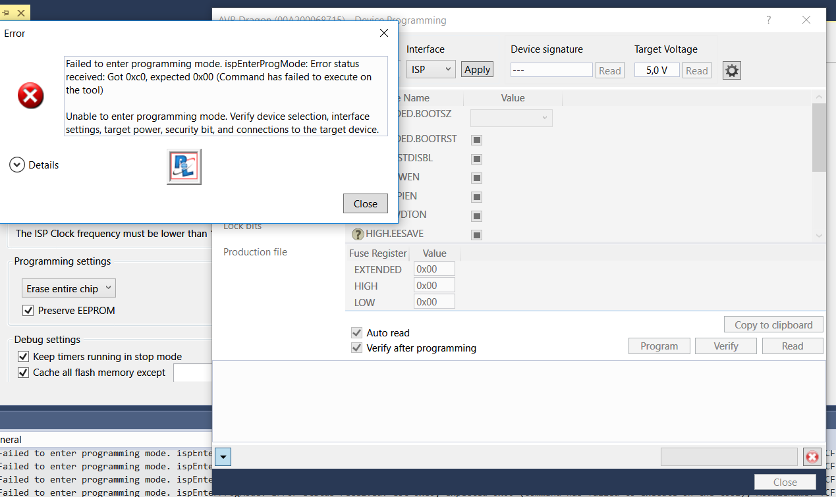Viewport: 836px width, 497px height.
Task: Open the help question mark in the Device Programming title bar
Action: (768, 20)
